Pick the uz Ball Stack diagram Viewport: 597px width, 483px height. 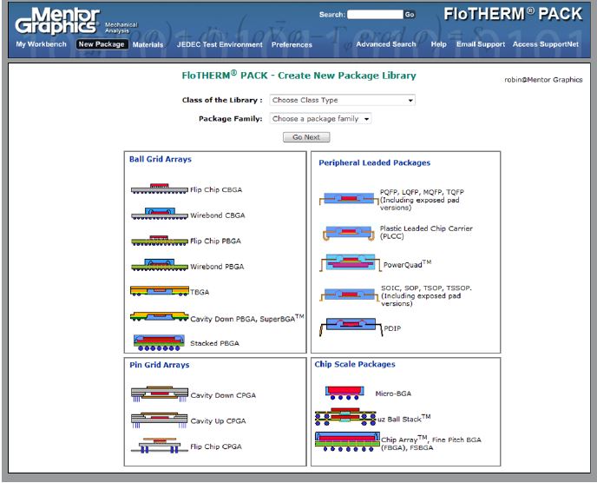(345, 417)
